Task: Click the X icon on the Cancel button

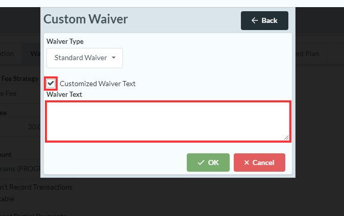Action: pos(247,163)
